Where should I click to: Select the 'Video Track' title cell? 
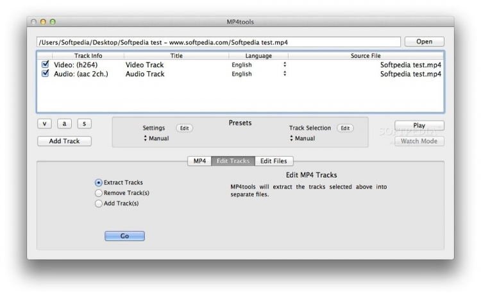click(145, 65)
